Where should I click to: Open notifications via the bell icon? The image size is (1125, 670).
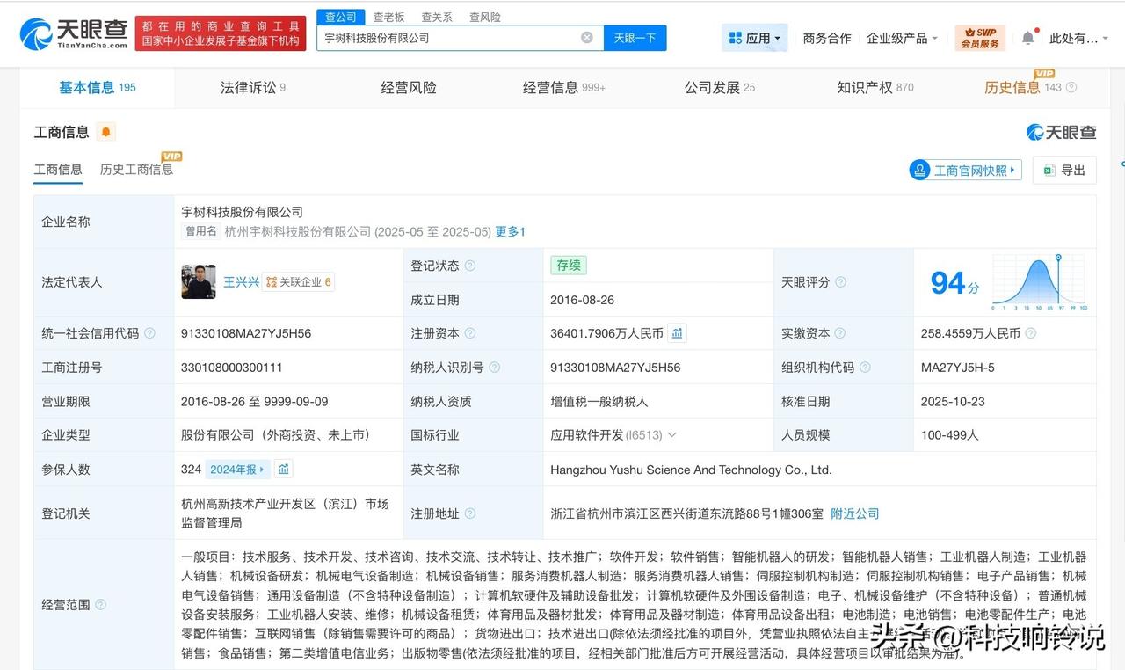pyautogui.click(x=1027, y=38)
